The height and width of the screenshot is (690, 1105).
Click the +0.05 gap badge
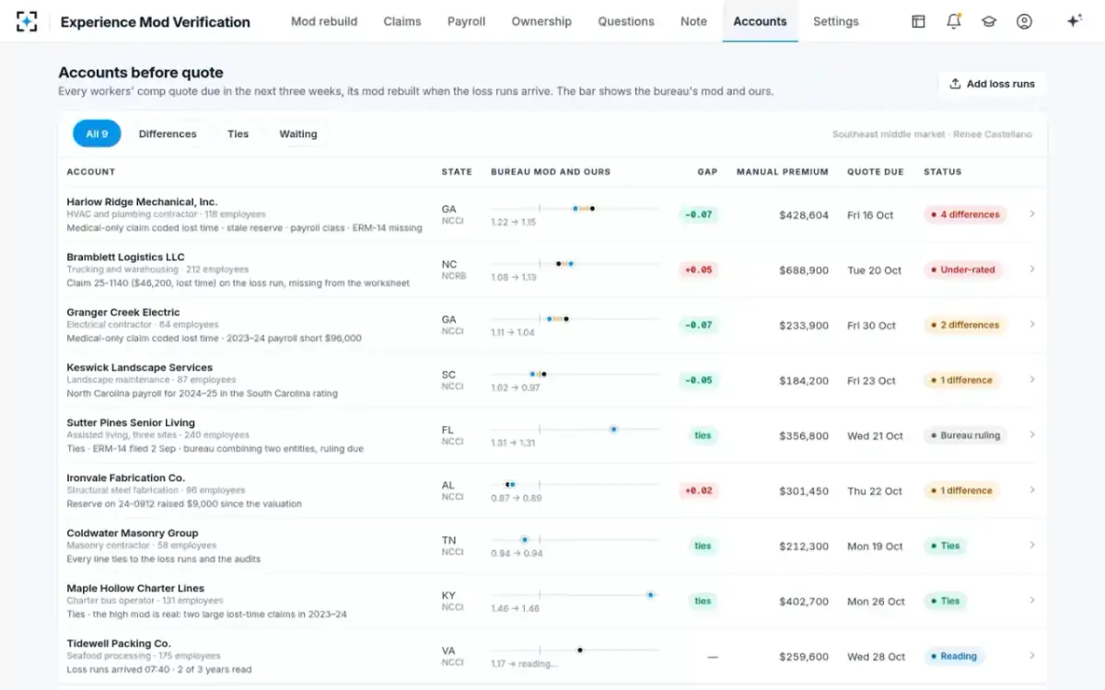[x=699, y=270]
